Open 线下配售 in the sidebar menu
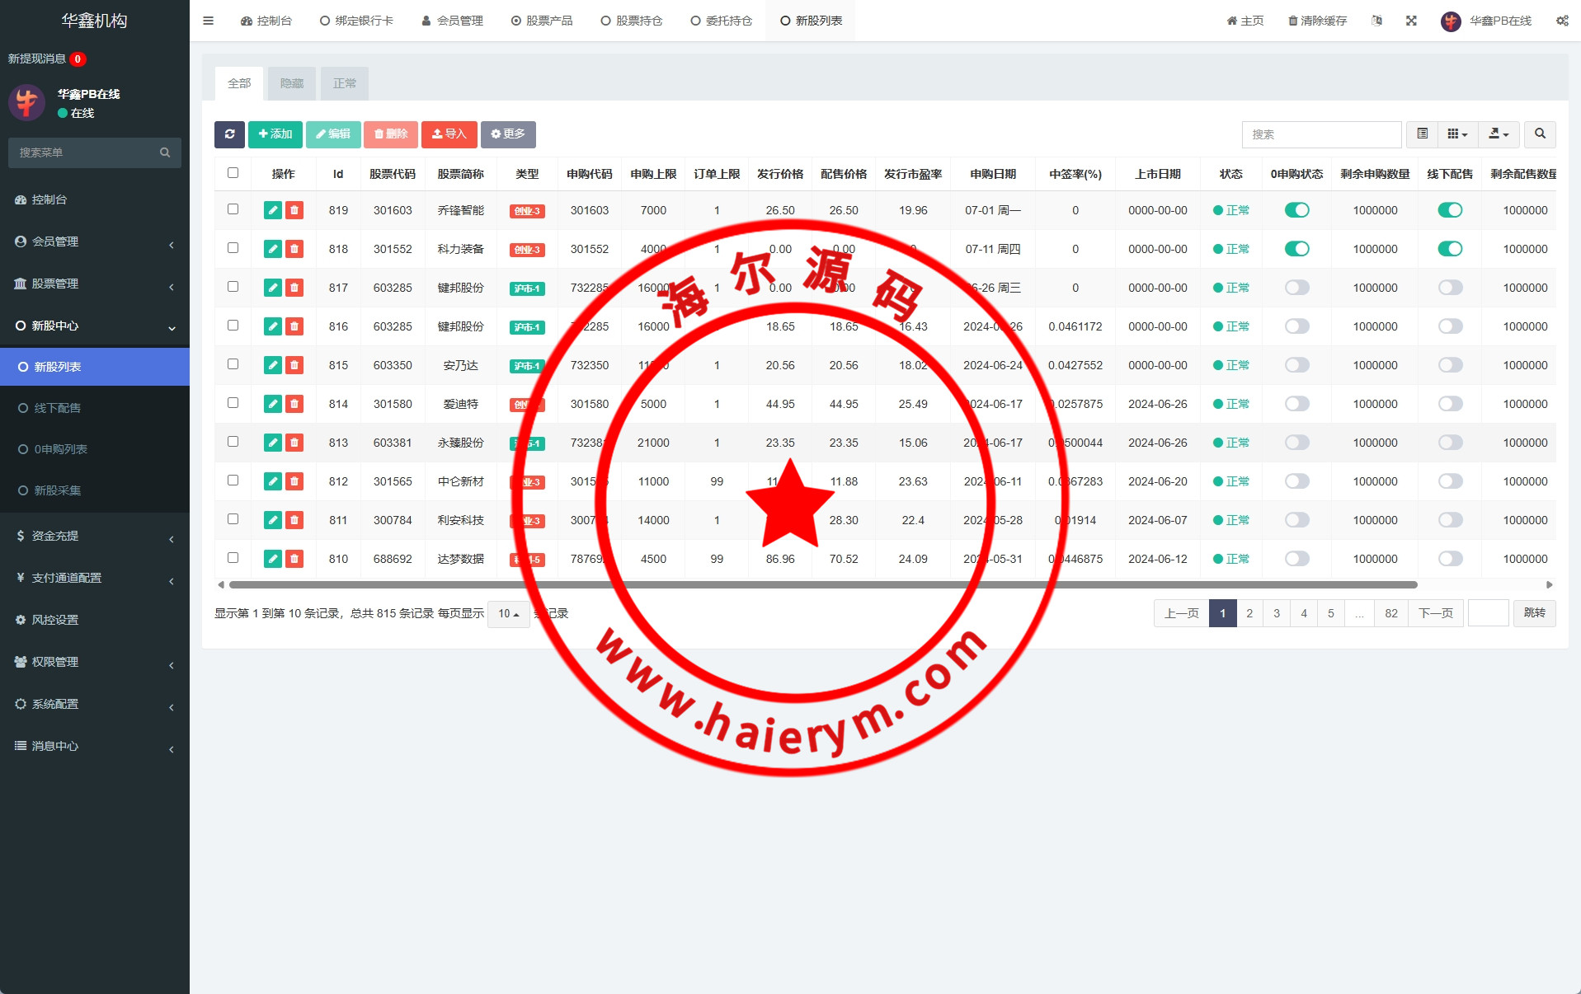 click(57, 408)
